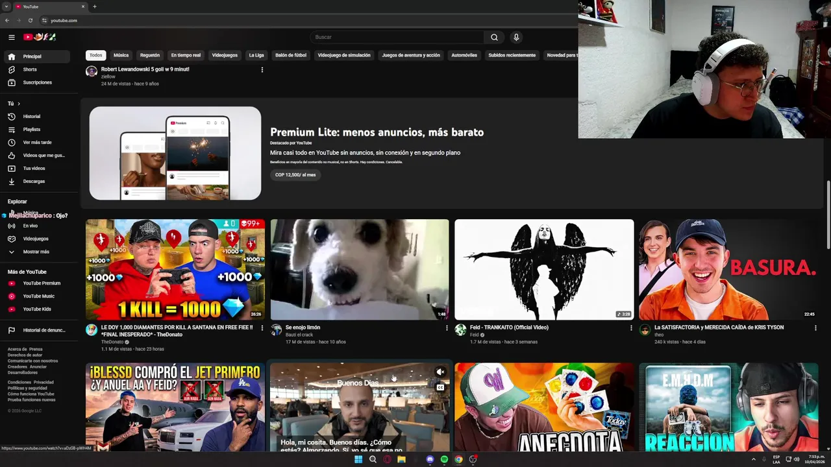
Task: Open Shorts from the sidebar
Action: (36, 69)
